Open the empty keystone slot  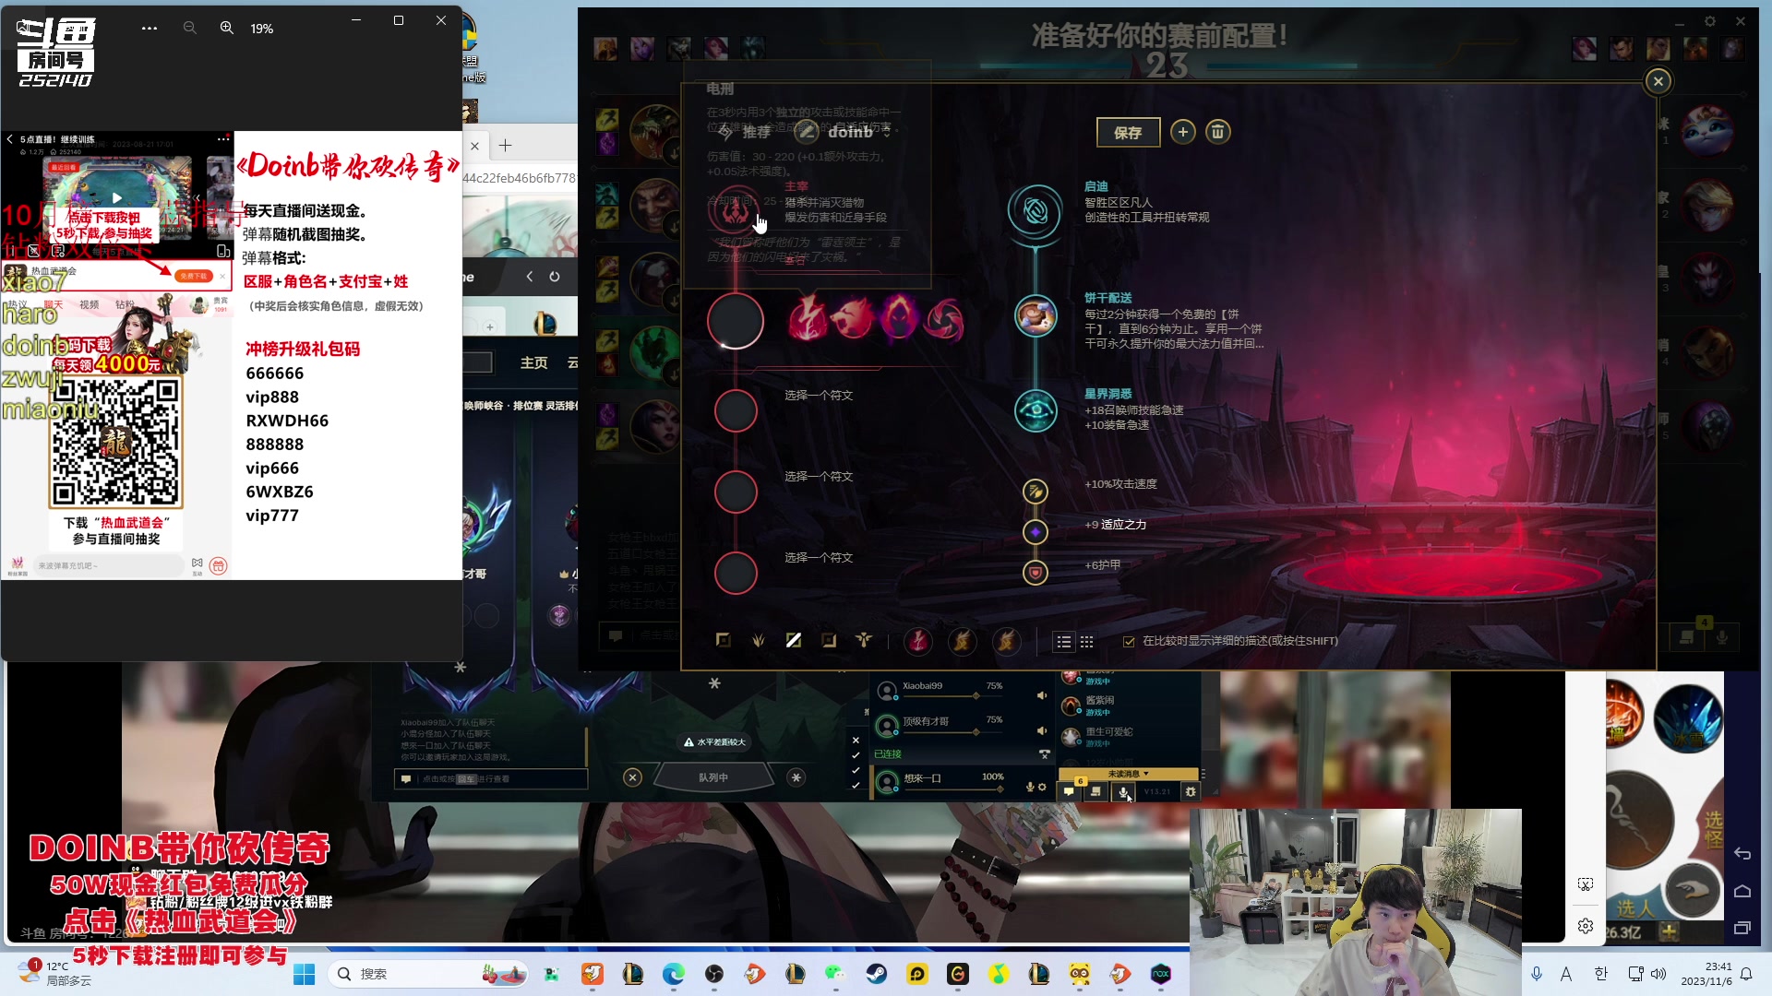(x=736, y=321)
